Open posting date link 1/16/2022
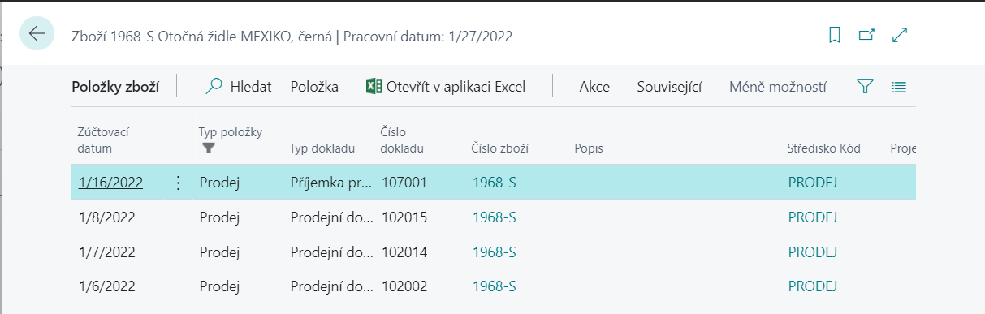 tap(110, 183)
